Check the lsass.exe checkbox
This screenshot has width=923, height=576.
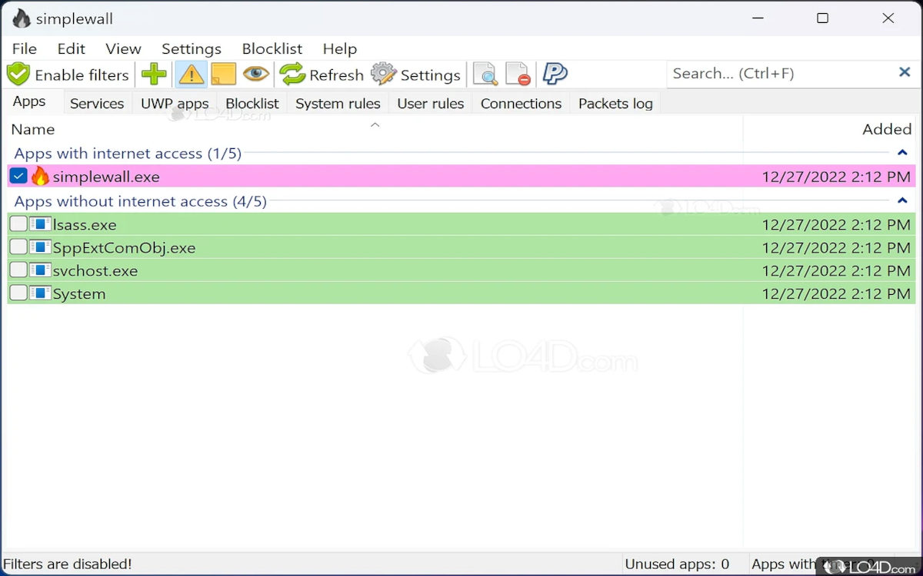coord(18,224)
